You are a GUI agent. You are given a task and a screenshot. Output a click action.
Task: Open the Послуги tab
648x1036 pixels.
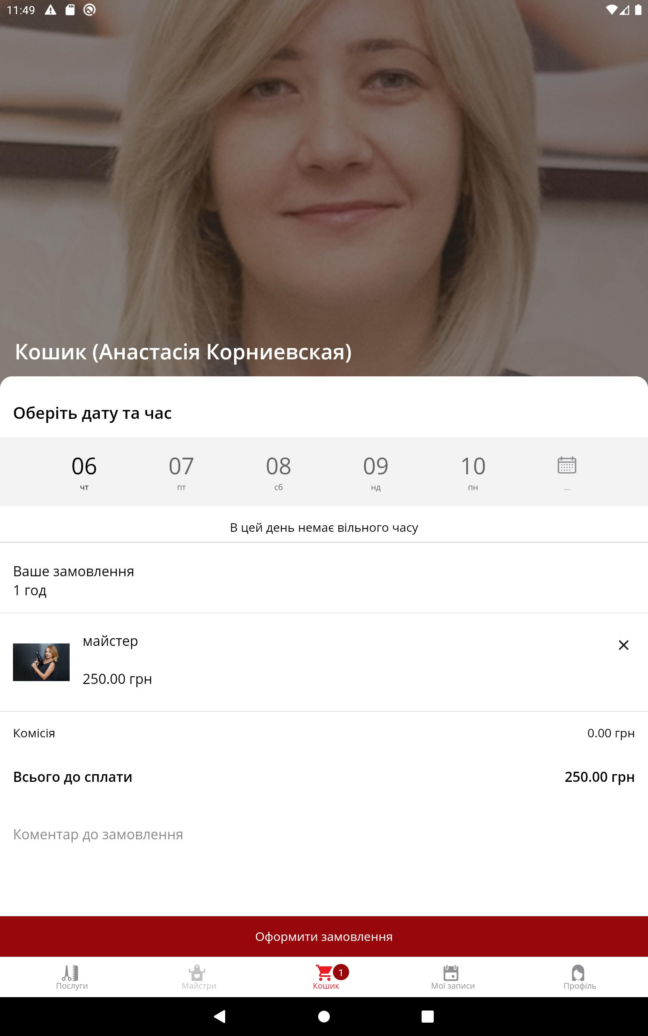(72, 977)
